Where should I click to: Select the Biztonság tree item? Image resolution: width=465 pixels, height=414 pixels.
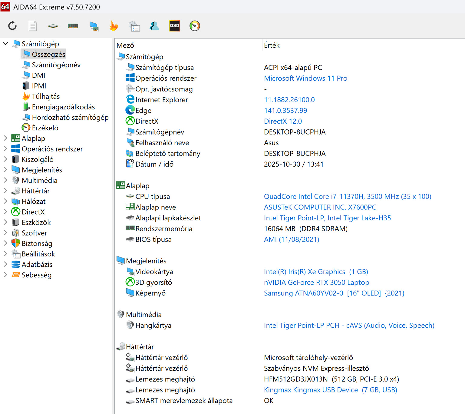tap(31, 243)
